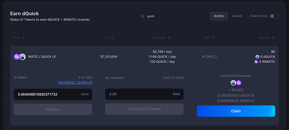Screen dimensions: 289x130
Task: Click MAX in the wallet amount field
Action: click(85, 94)
